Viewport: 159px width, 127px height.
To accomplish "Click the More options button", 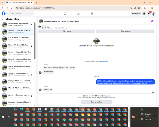I will [125, 31].
